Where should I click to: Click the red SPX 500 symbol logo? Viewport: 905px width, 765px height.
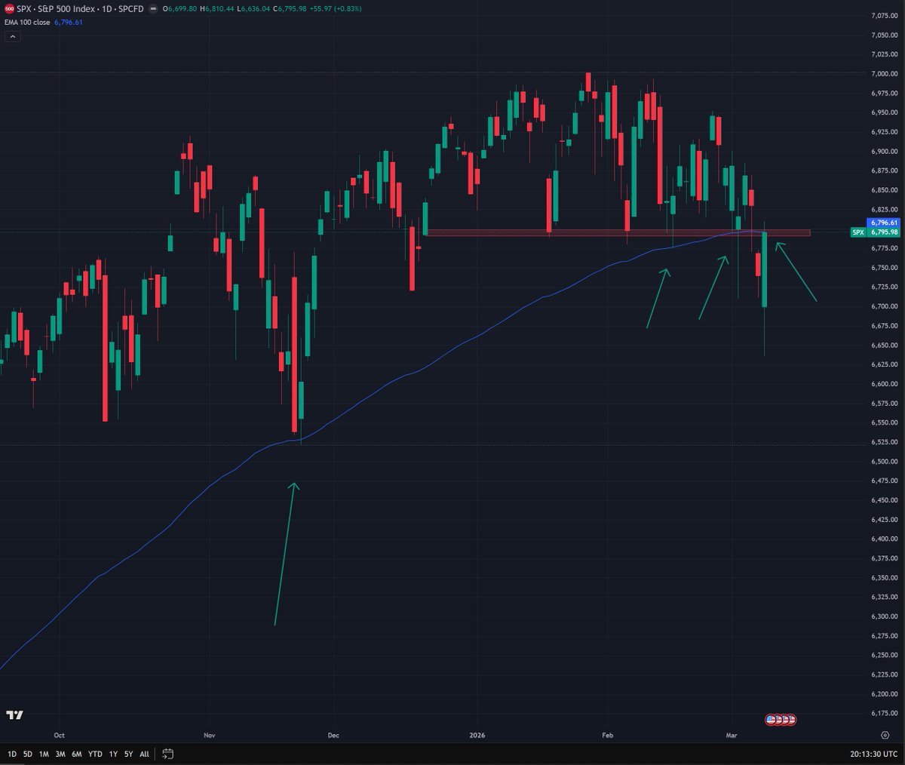click(x=9, y=8)
